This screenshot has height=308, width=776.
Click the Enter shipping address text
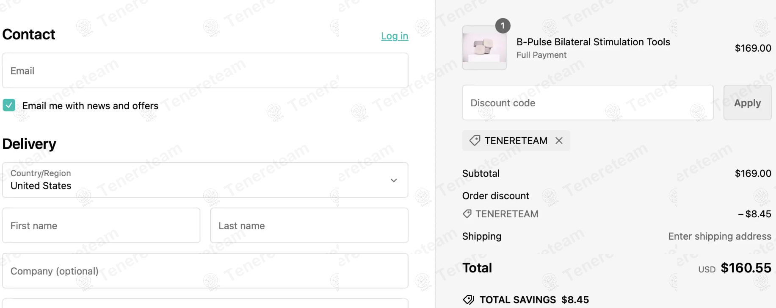point(719,236)
